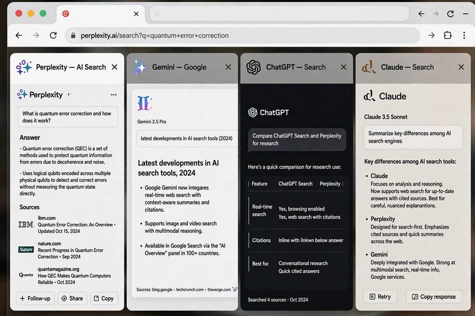Click the Summarize key differences prompt box
Image resolution: width=475 pixels, height=316 pixels.
point(413,137)
